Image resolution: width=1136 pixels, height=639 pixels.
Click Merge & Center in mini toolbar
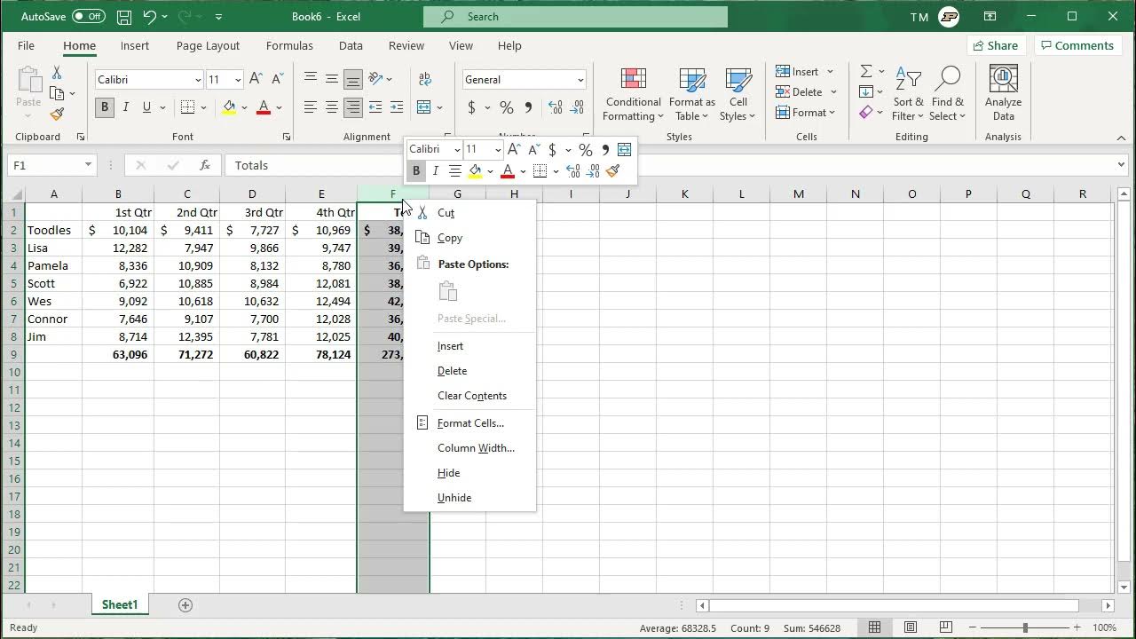click(624, 149)
